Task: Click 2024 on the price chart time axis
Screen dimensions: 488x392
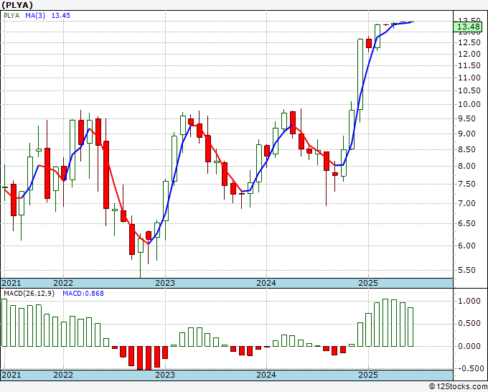Action: tap(266, 283)
